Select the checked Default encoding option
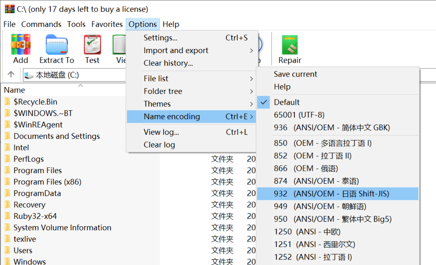The height and width of the screenshot is (265, 436). pyautogui.click(x=286, y=102)
